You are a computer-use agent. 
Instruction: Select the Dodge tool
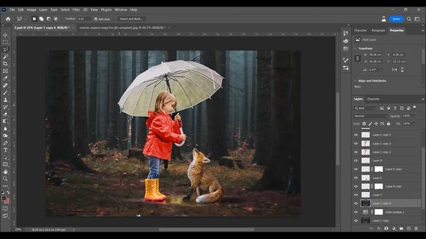(5, 135)
